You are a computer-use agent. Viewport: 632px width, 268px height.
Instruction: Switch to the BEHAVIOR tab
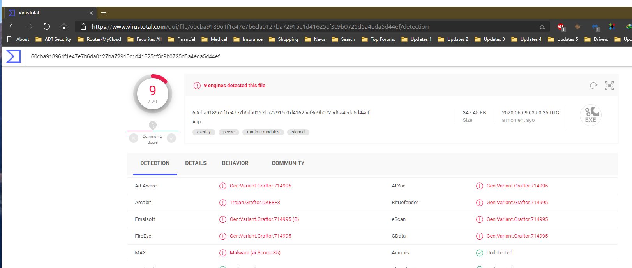click(235, 163)
